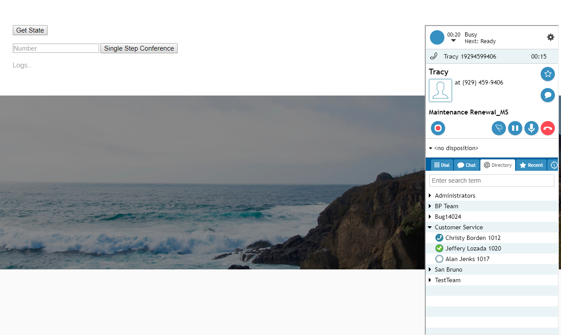The width and height of the screenshot is (561, 335).
Task: Put the call on hold with the pause button
Action: point(515,128)
